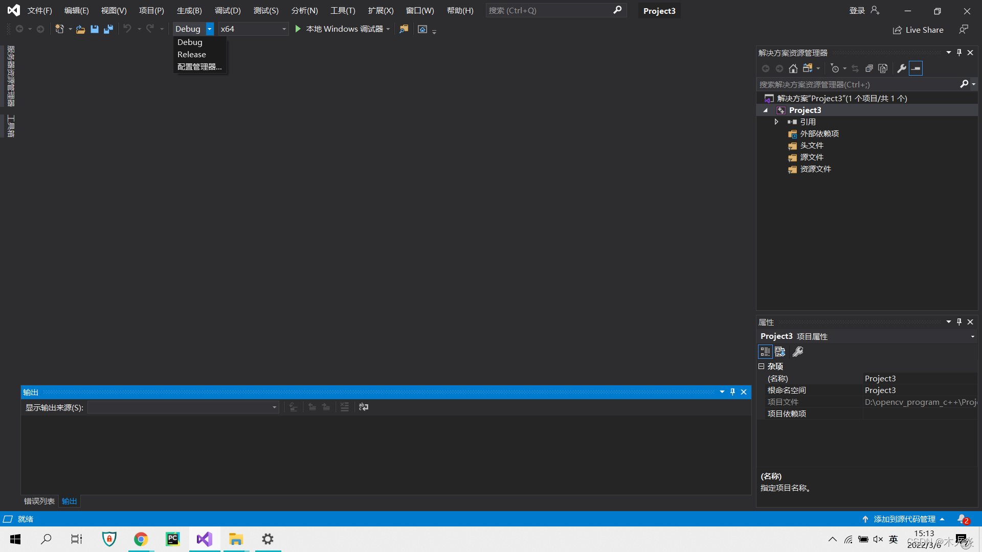The width and height of the screenshot is (982, 552).
Task: Open properties using the wrench icon in Solution Explorer
Action: [901, 68]
